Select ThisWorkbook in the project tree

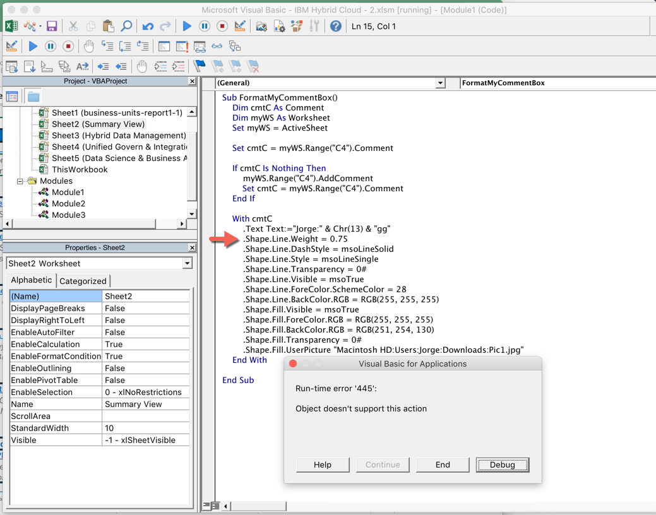(80, 169)
